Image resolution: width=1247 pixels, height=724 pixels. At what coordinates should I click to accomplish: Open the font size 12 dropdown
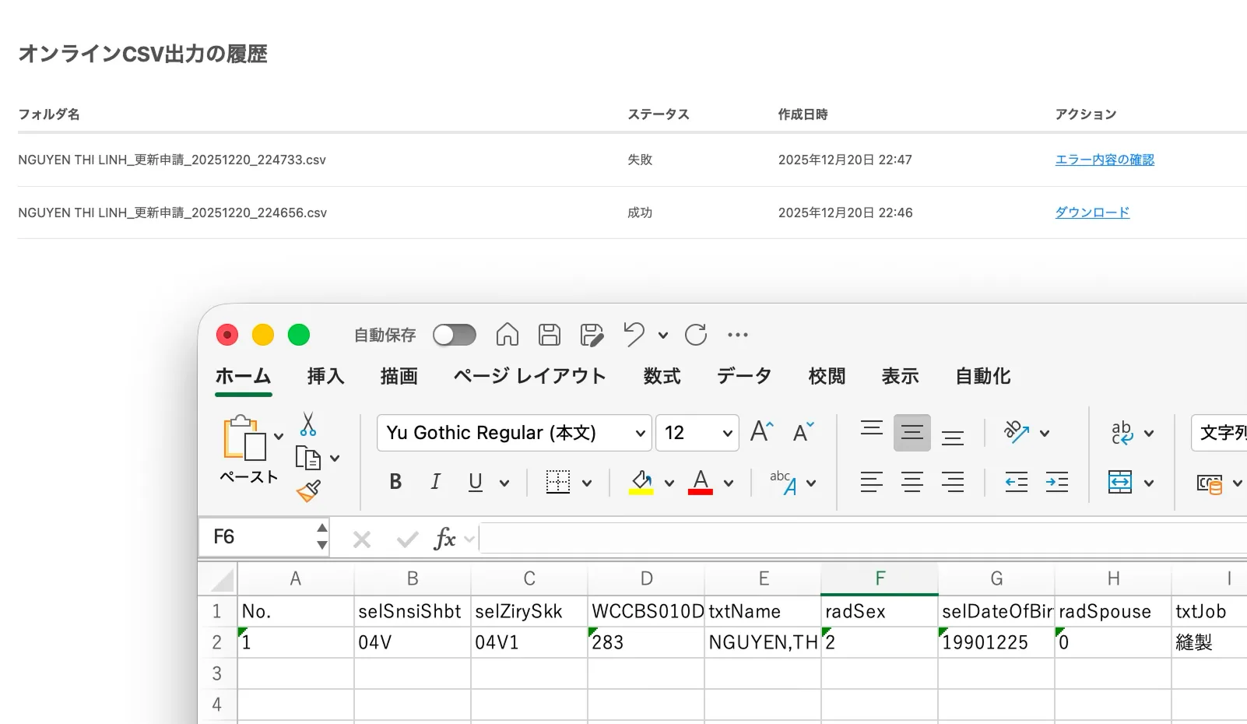pyautogui.click(x=727, y=433)
